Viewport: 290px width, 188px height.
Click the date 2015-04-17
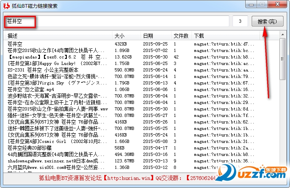(155, 148)
